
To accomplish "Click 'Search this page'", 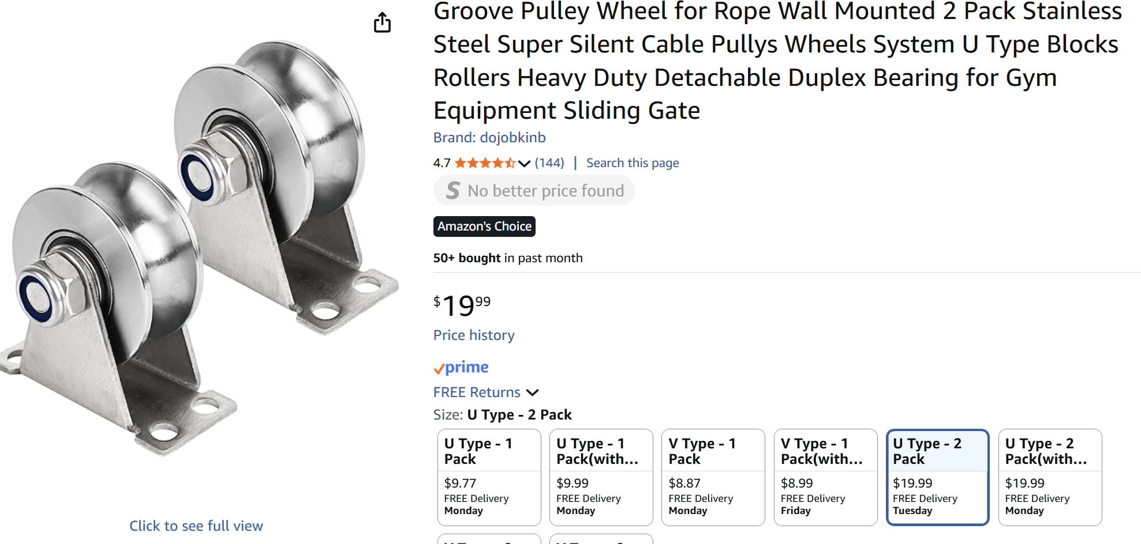I will pyautogui.click(x=633, y=163).
